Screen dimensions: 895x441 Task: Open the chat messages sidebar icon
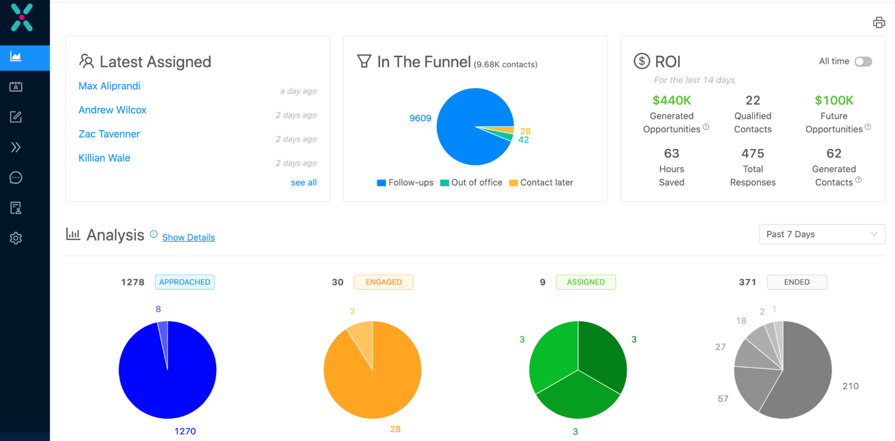tap(16, 178)
